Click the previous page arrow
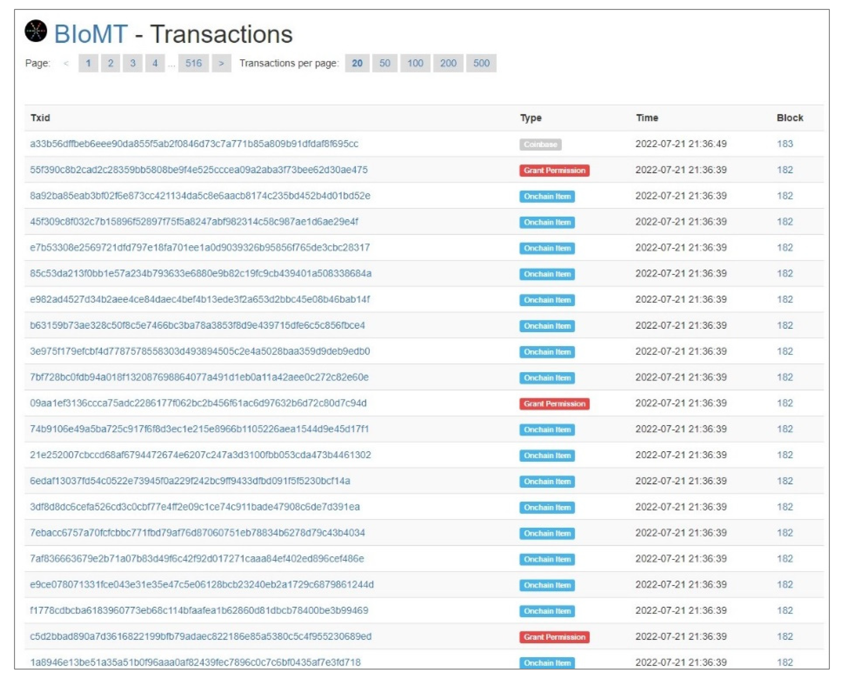The width and height of the screenshot is (841, 682). [x=66, y=63]
